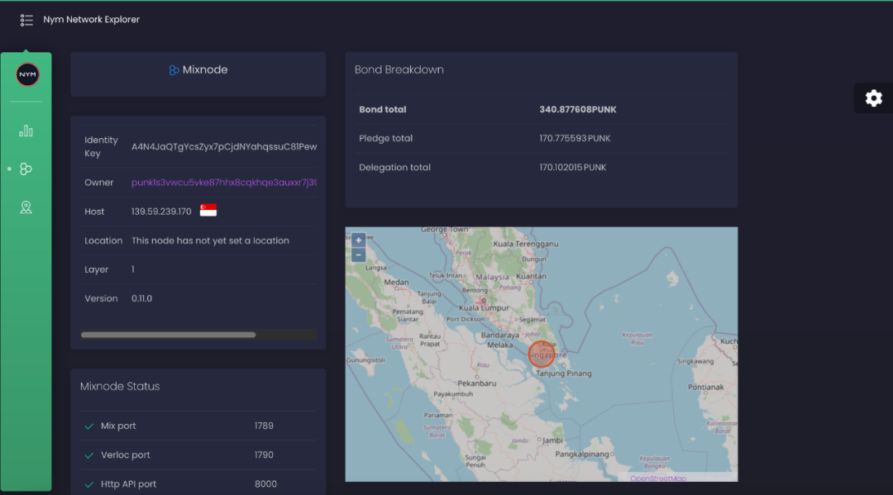Image resolution: width=893 pixels, height=495 pixels.
Task: Click the Singkawang label on map
Action: pos(695,361)
